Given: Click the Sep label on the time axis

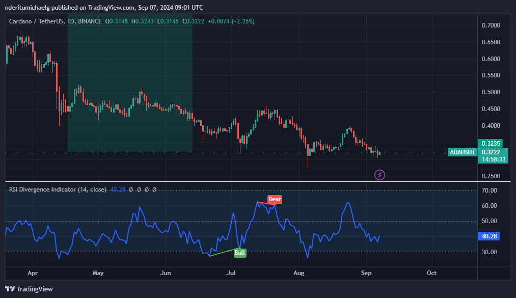Looking at the screenshot, I should (x=365, y=273).
